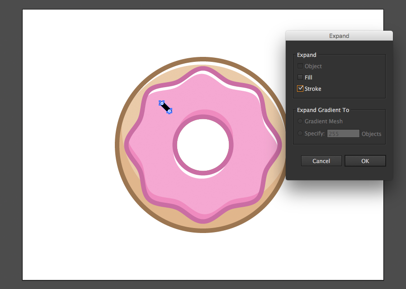Toggle the disabled Object checkbox

pyautogui.click(x=300, y=66)
